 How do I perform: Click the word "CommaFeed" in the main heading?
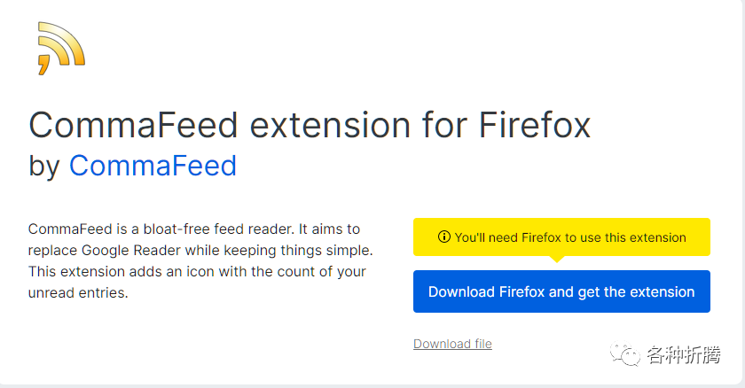pyautogui.click(x=134, y=125)
